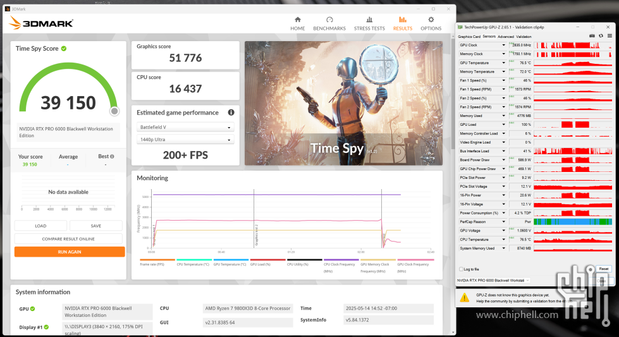Image resolution: width=619 pixels, height=337 pixels.
Task: Click the Graphics test 2 marker in monitoring chart
Action: [256, 235]
